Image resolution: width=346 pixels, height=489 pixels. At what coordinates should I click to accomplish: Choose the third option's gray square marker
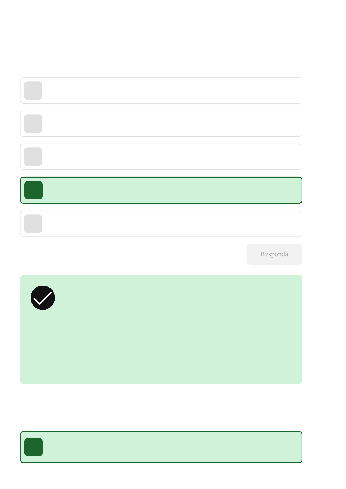[x=33, y=157]
